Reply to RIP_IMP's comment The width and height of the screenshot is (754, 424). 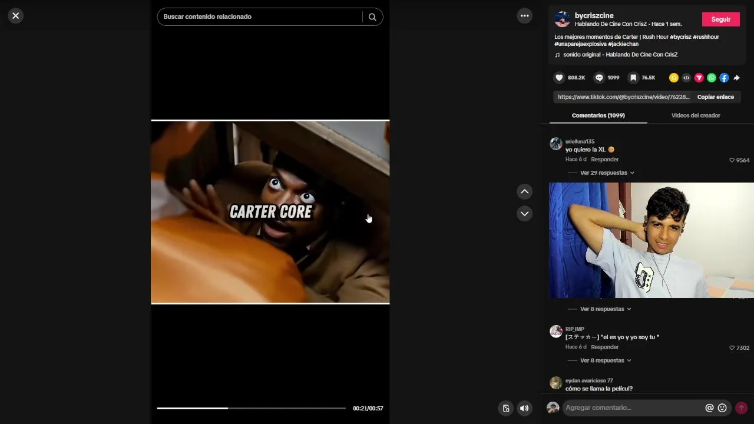[x=605, y=347]
